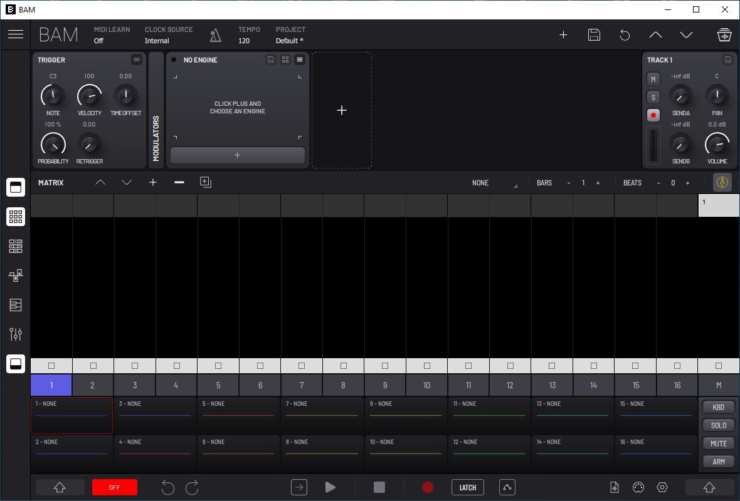Image resolution: width=740 pixels, height=501 pixels.
Task: Select step tab 5
Action: [x=218, y=385]
